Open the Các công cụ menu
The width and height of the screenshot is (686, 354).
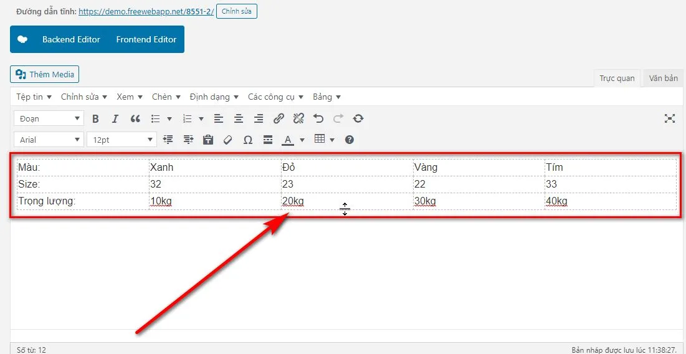pos(277,97)
